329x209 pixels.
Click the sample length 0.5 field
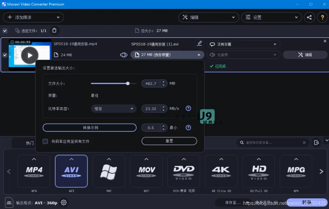[151, 128]
